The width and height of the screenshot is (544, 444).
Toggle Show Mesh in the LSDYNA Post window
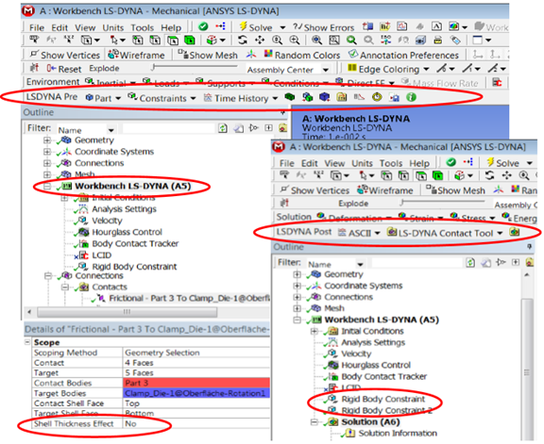pos(455,190)
